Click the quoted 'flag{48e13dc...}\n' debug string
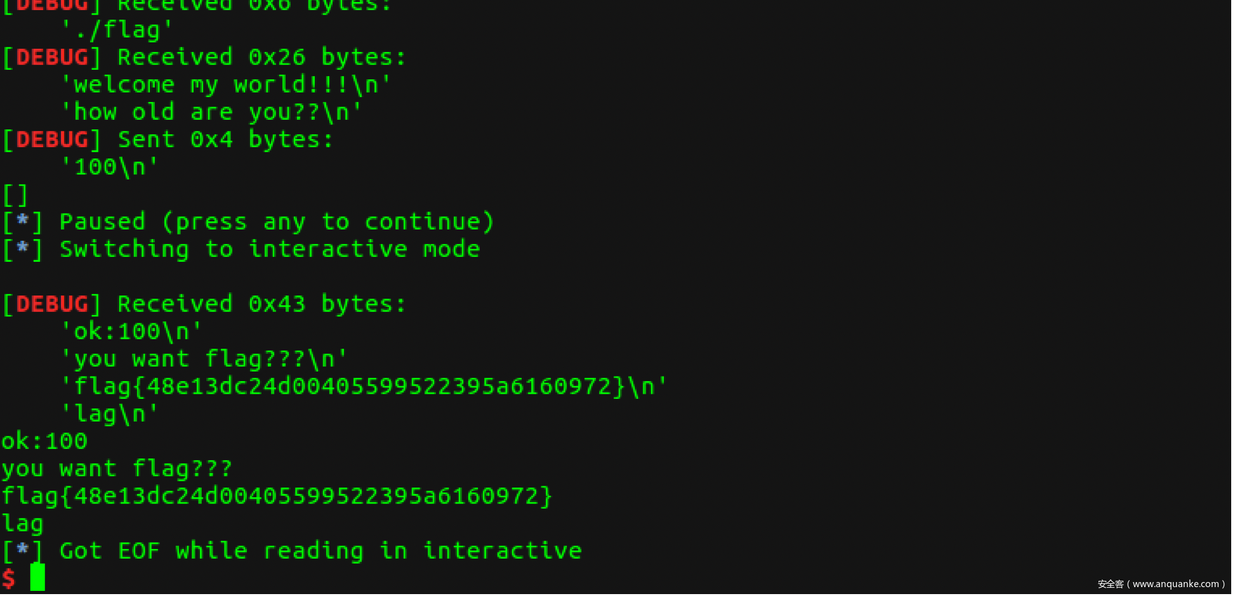This screenshot has height=596, width=1235. tap(364, 386)
